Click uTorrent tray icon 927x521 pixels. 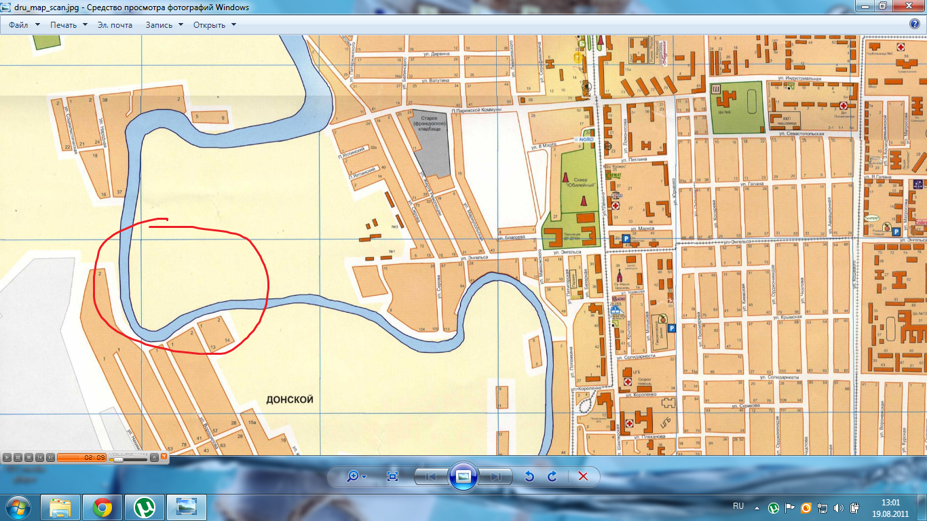(x=774, y=507)
